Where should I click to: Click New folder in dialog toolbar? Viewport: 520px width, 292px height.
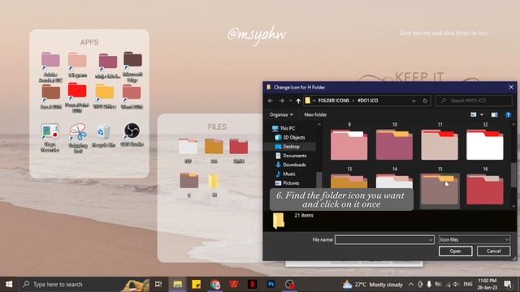315,114
